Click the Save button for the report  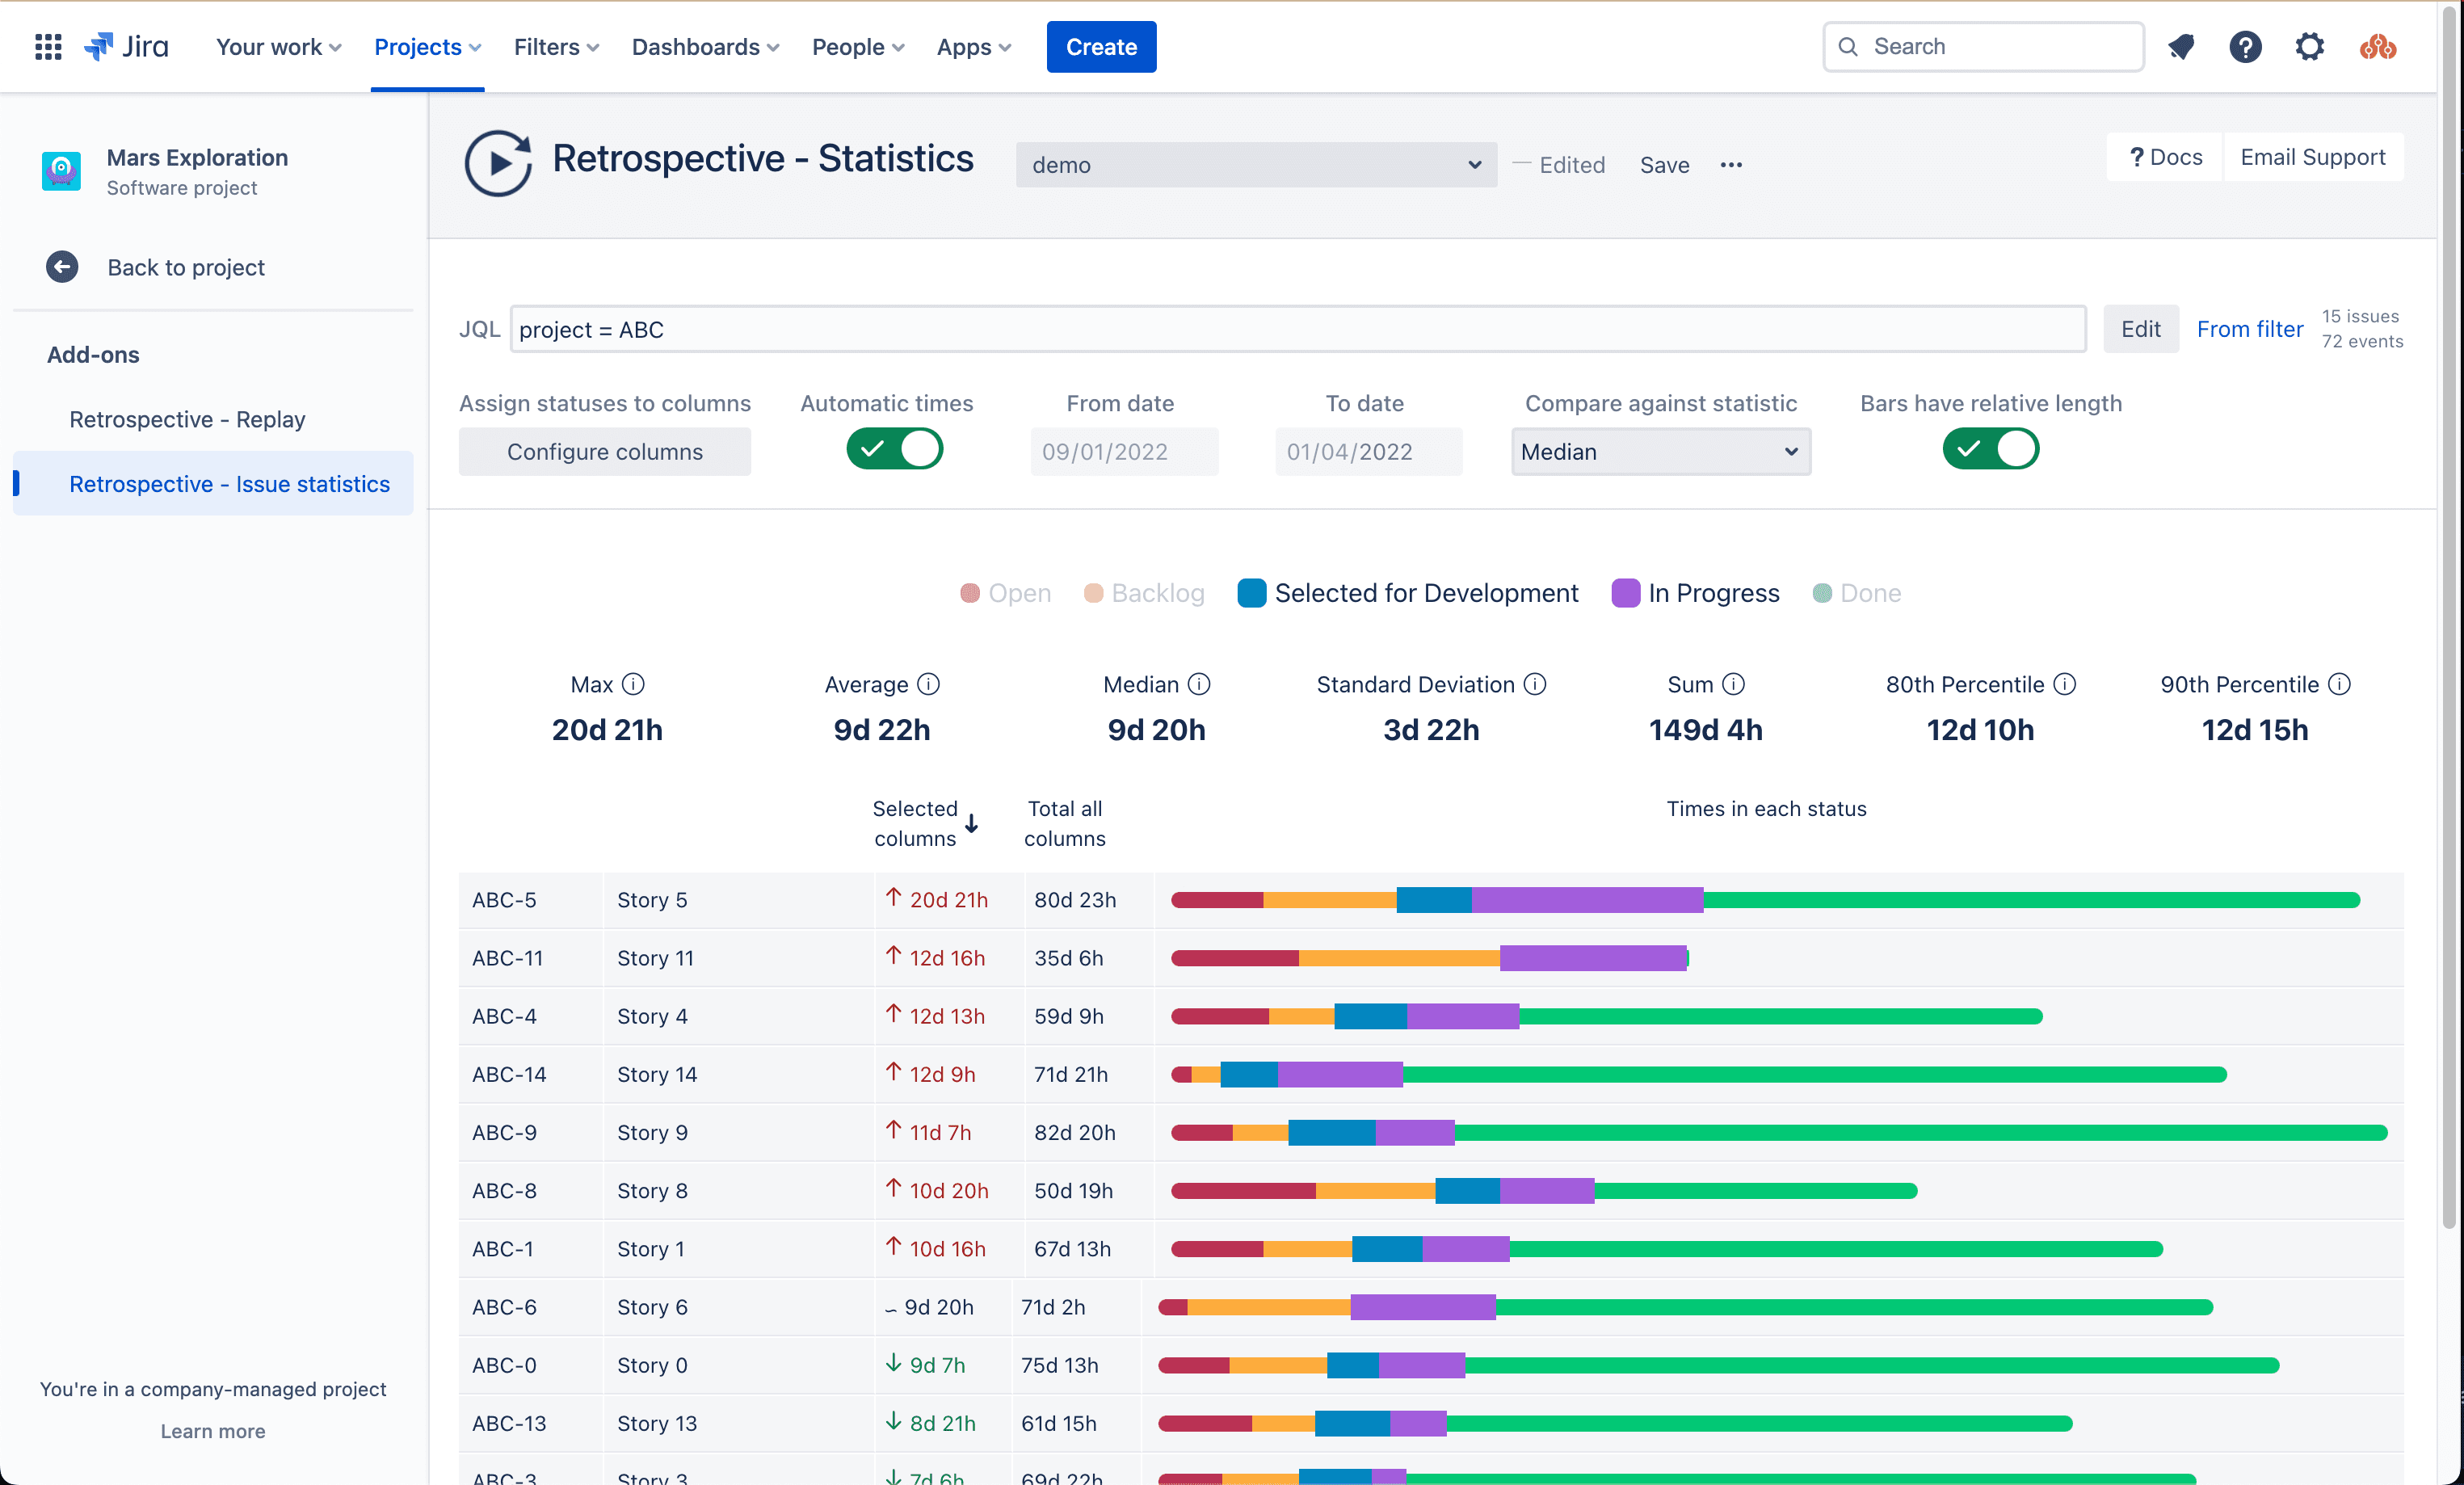1663,164
